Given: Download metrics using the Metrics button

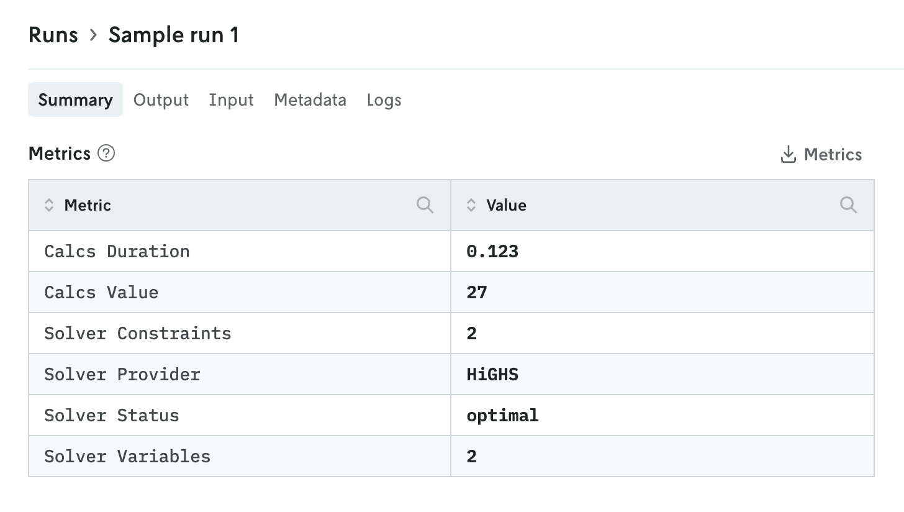Looking at the screenshot, I should pos(821,154).
